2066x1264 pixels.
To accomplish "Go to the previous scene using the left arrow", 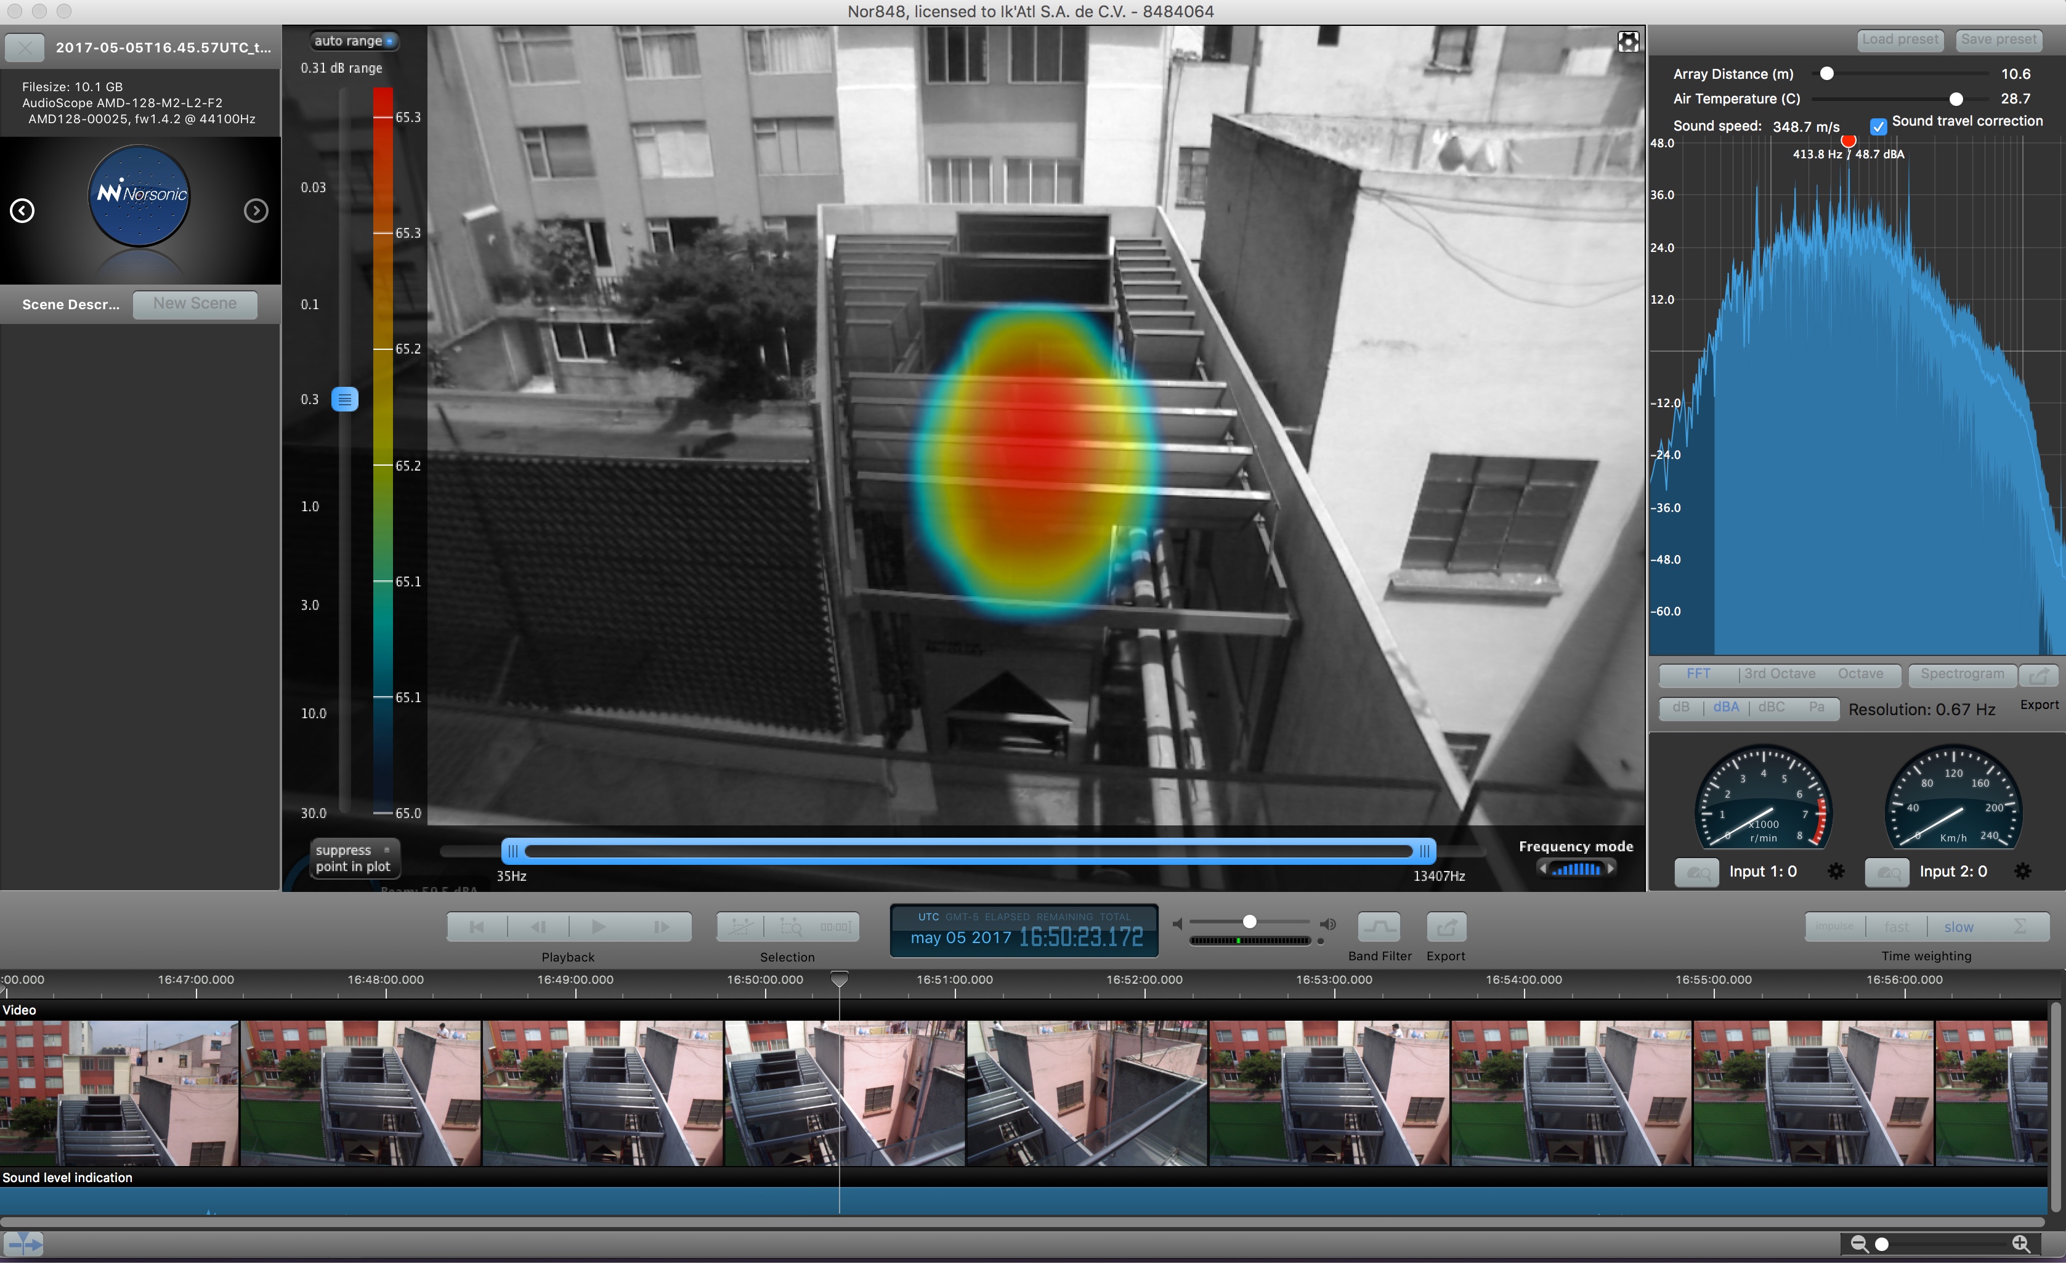I will 23,211.
